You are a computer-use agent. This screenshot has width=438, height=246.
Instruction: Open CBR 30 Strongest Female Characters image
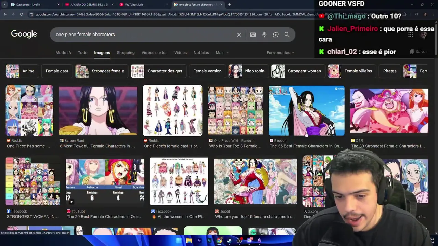click(389, 110)
